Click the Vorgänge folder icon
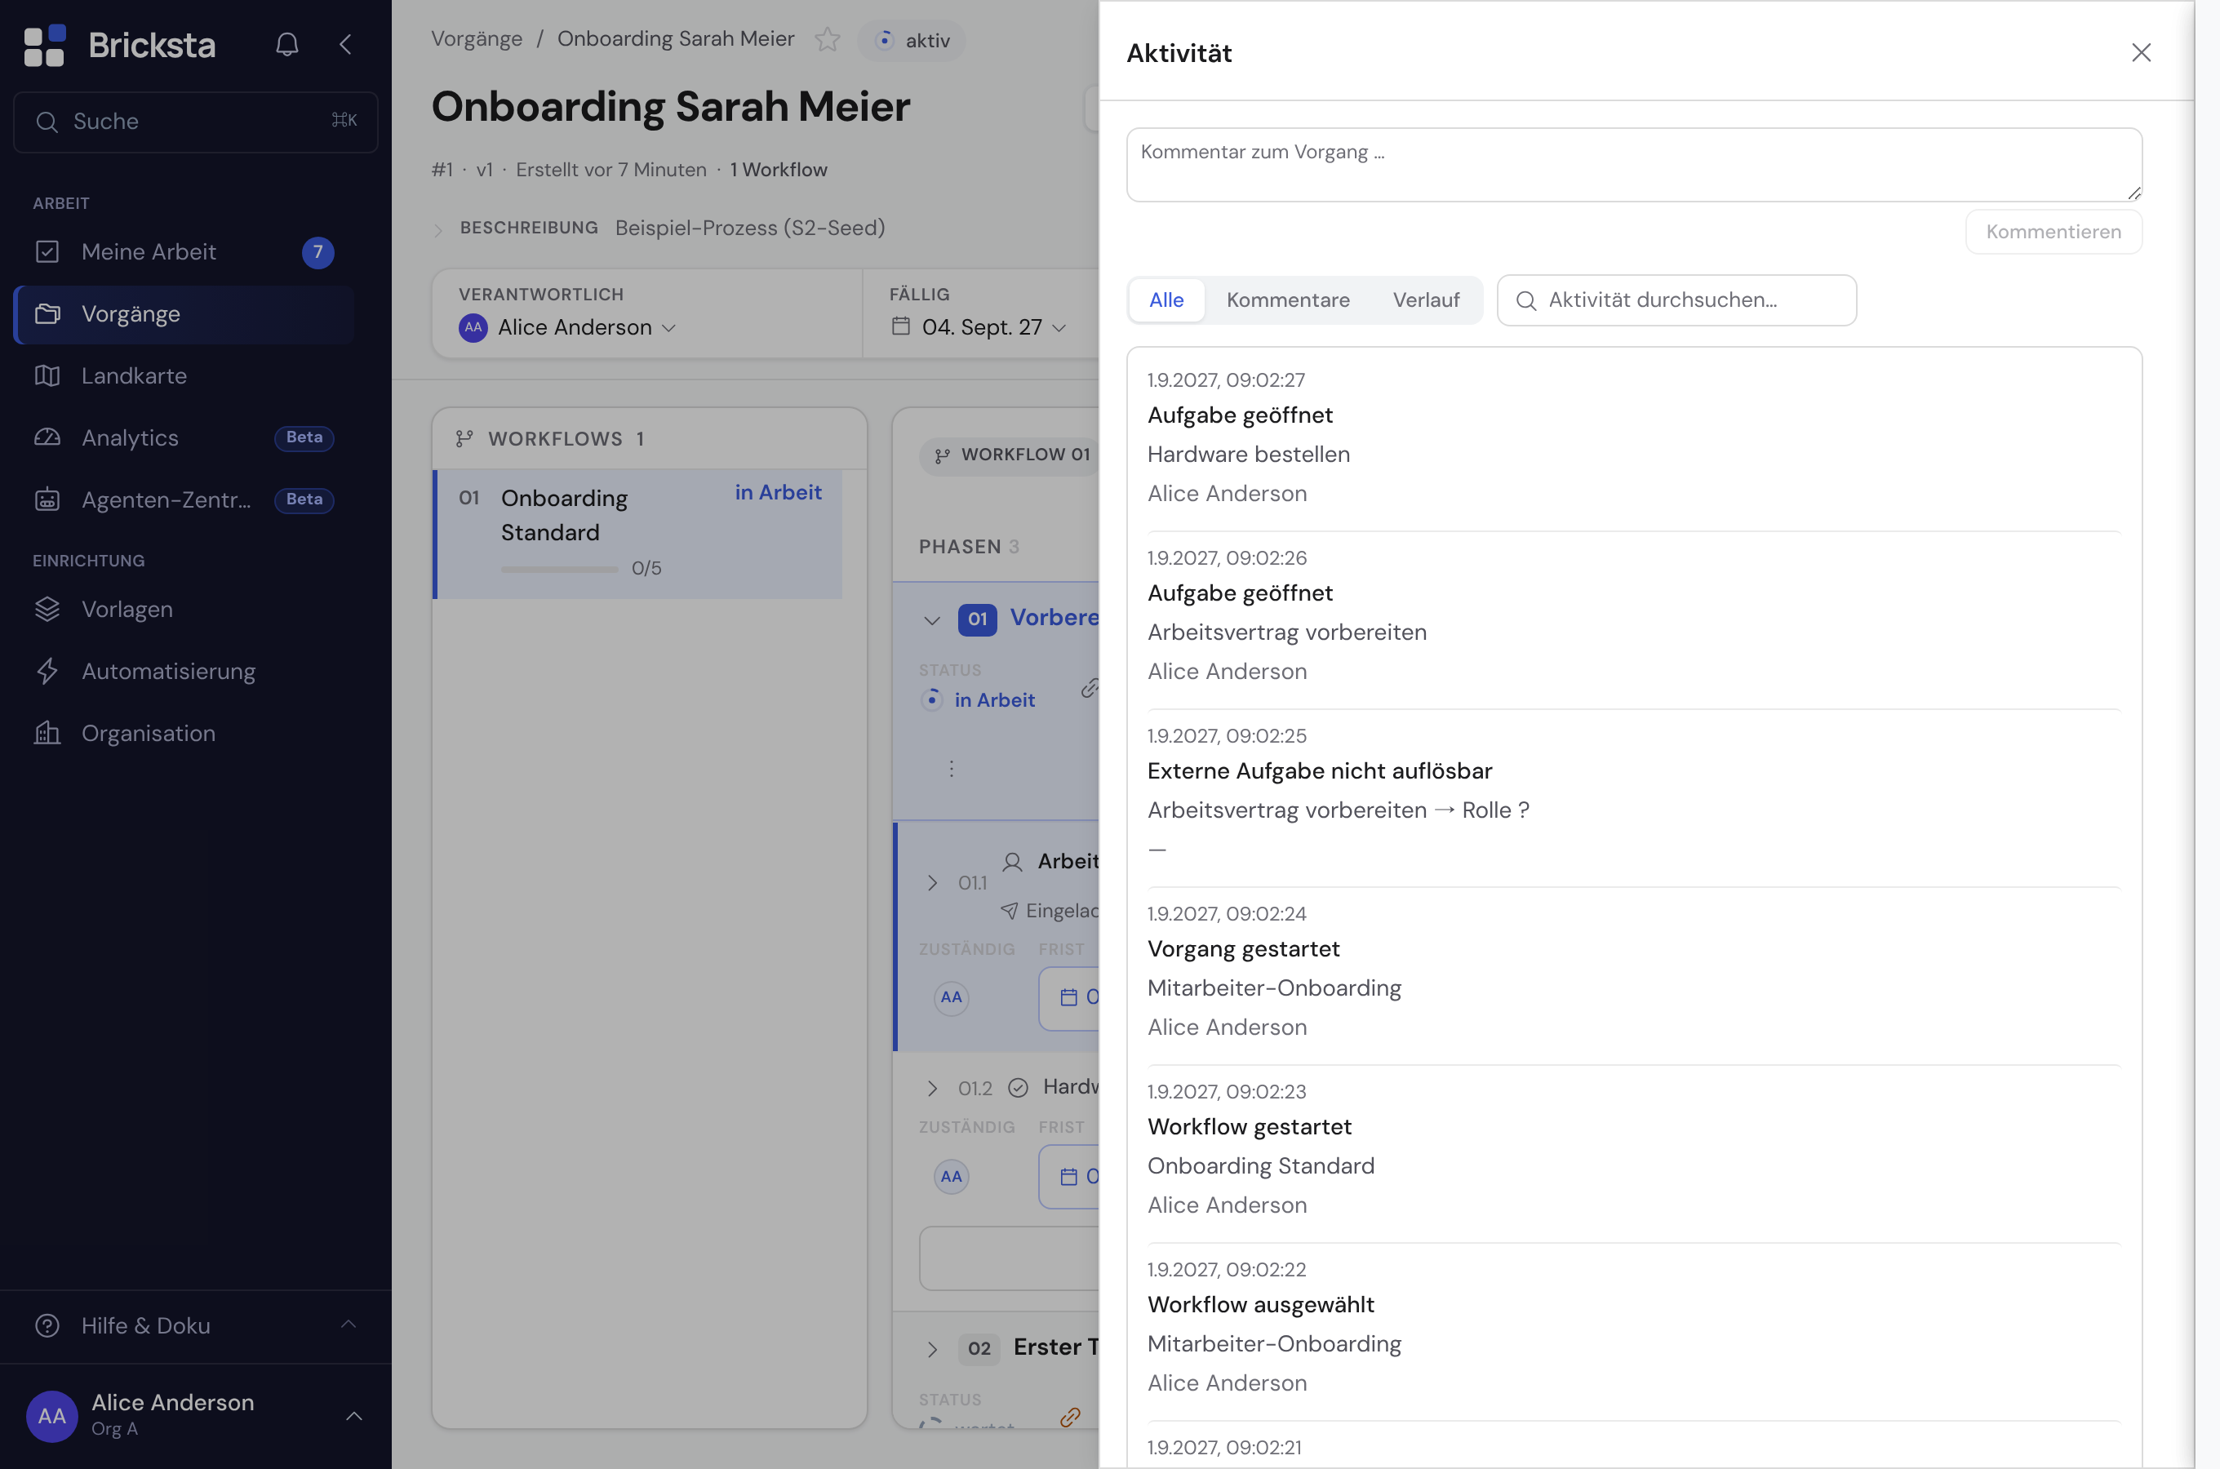This screenshot has height=1469, width=2220. (x=47, y=314)
